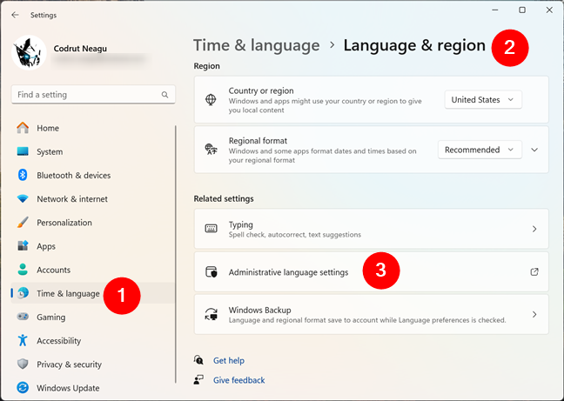The height and width of the screenshot is (401, 564).
Task: Click the user profile avatar picture
Action: pyautogui.click(x=29, y=52)
